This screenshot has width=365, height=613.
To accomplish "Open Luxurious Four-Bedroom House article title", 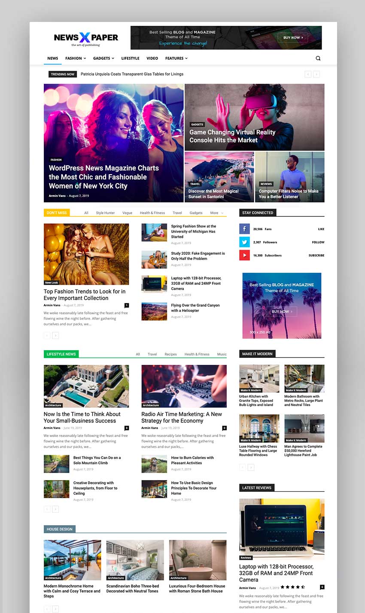I will (197, 588).
